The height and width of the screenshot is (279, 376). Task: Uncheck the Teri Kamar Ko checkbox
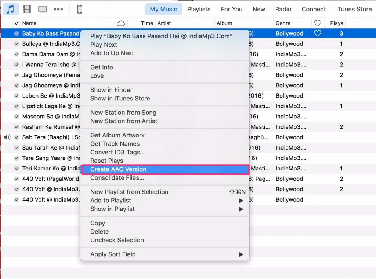[17, 168]
